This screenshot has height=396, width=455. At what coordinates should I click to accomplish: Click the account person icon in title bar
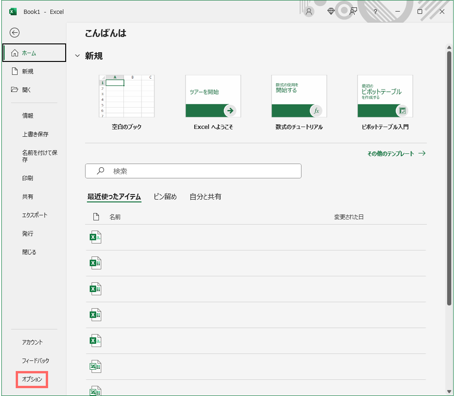308,11
